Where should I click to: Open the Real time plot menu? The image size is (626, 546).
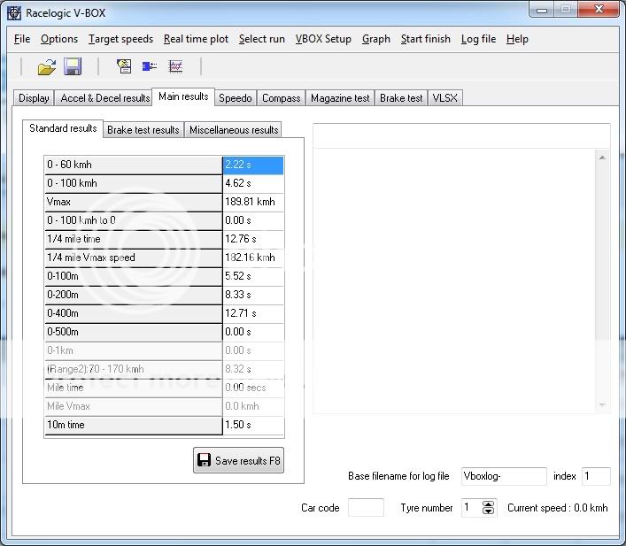tap(196, 39)
